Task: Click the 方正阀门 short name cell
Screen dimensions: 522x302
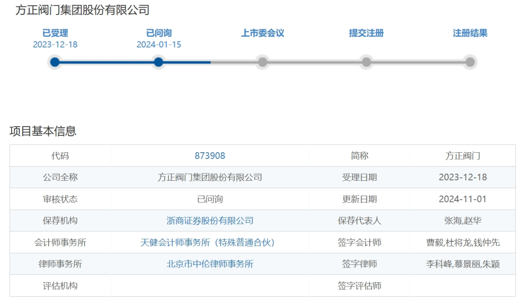Action: 463,156
